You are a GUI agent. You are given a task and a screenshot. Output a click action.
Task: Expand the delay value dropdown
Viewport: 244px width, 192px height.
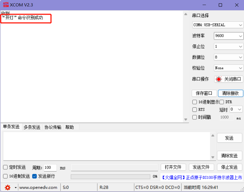coord(236,109)
